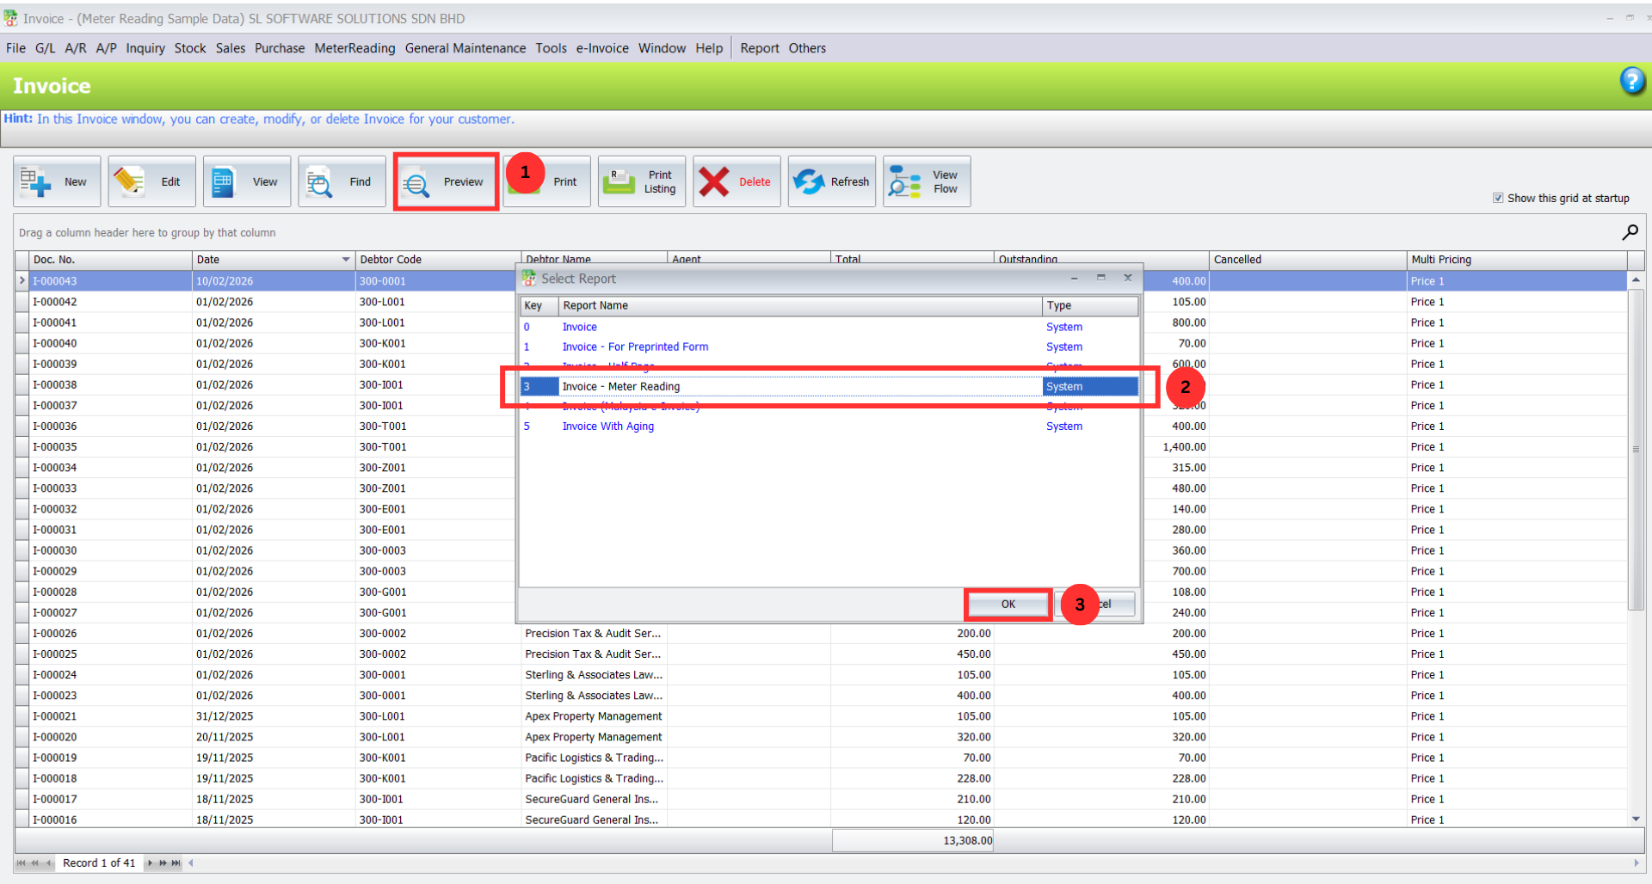Viewport: 1652px width, 884px height.
Task: Click the New invoice toolbar icon
Action: point(36,181)
